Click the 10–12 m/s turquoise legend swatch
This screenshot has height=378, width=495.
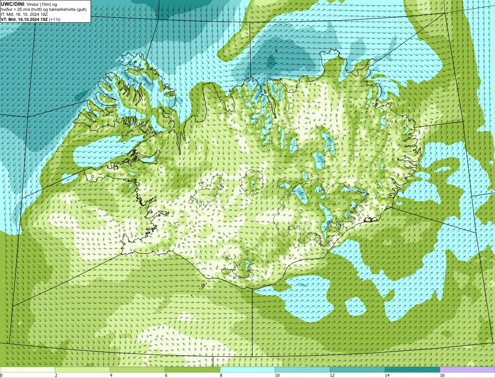coord(302,369)
